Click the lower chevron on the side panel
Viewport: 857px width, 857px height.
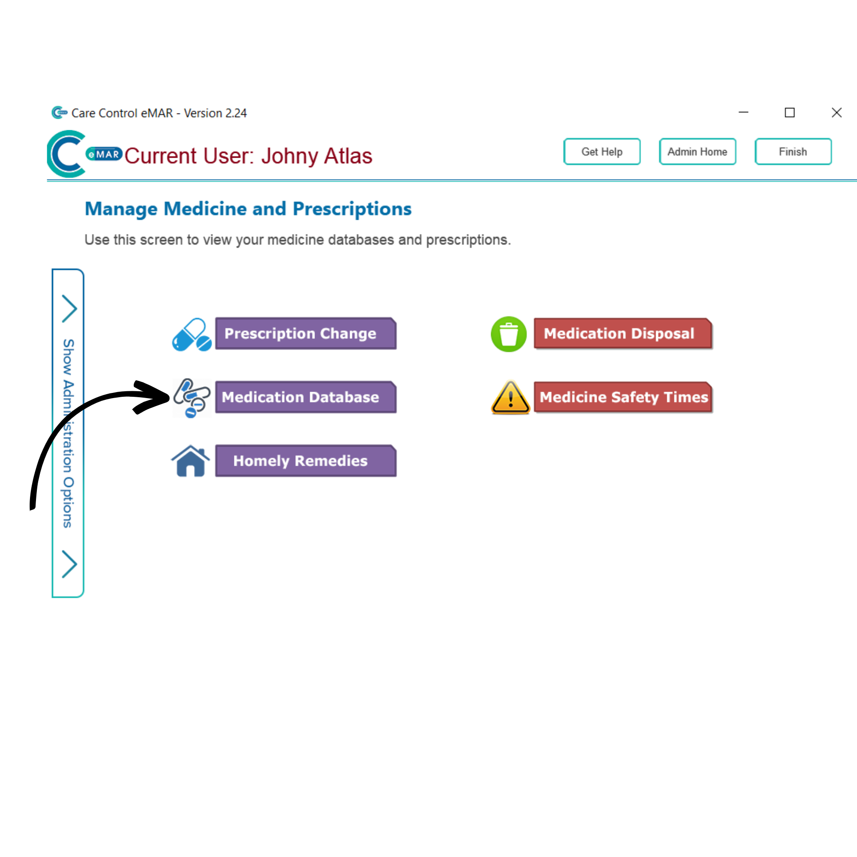(x=69, y=564)
